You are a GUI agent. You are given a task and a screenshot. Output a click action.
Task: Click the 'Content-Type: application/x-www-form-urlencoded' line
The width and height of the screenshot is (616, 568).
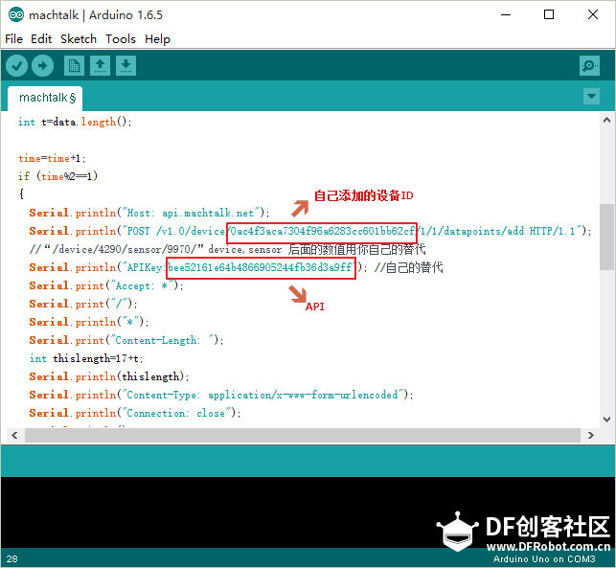click(221, 395)
